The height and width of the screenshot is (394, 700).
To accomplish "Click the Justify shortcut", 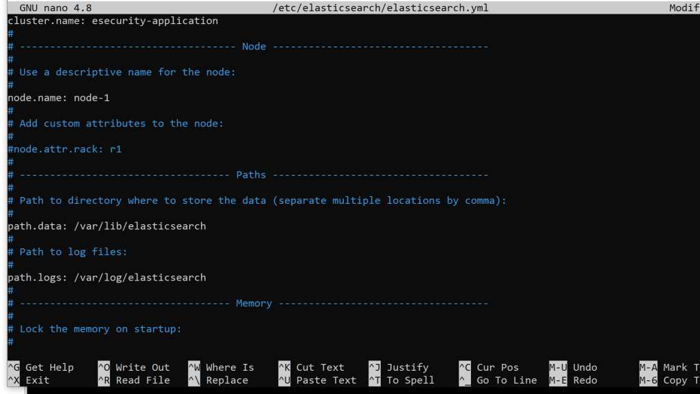I will [399, 367].
